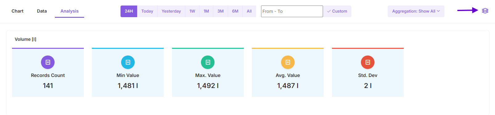The width and height of the screenshot is (495, 115).
Task: Show All time range data
Action: click(x=249, y=11)
